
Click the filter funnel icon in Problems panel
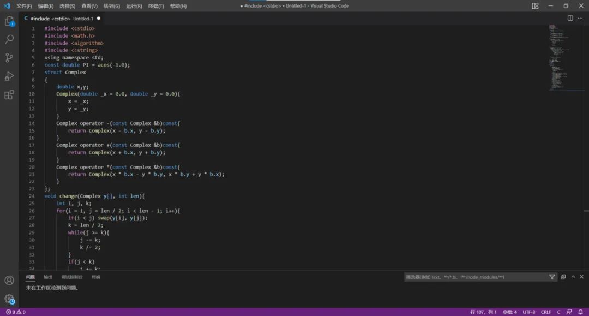coord(552,277)
